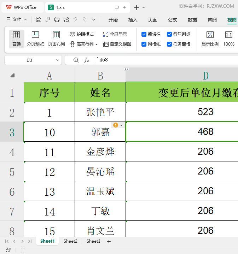Click the status bar layout icon next to it
Viewport: 238px width, 254px height.
coord(23,250)
